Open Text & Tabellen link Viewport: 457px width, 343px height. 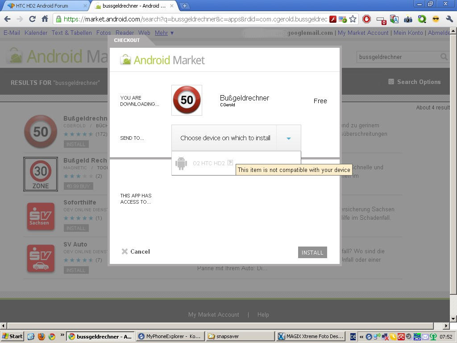coord(72,33)
